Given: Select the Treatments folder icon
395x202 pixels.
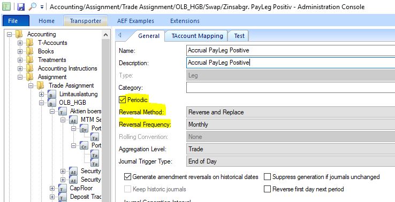Looking at the screenshot, I should click(30, 60).
